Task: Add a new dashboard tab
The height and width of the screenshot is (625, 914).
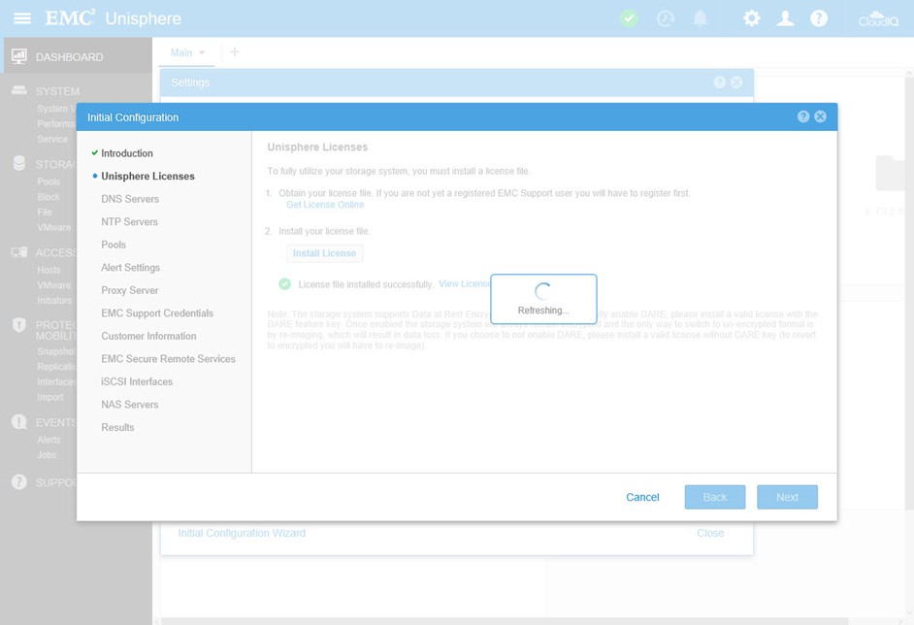Action: (235, 51)
